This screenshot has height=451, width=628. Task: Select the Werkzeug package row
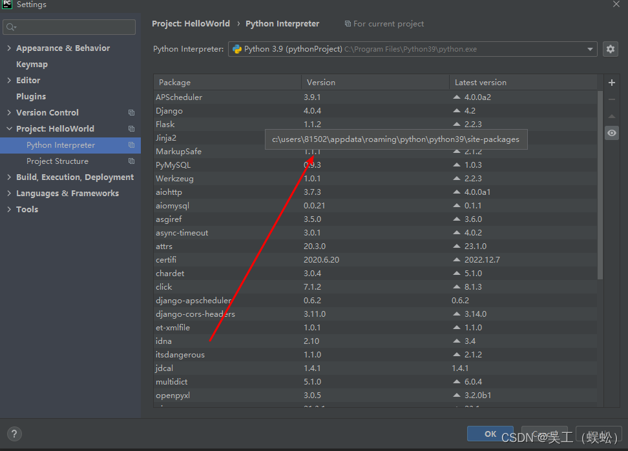[x=375, y=179]
